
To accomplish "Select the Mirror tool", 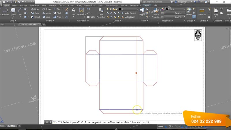I will point(47,13).
